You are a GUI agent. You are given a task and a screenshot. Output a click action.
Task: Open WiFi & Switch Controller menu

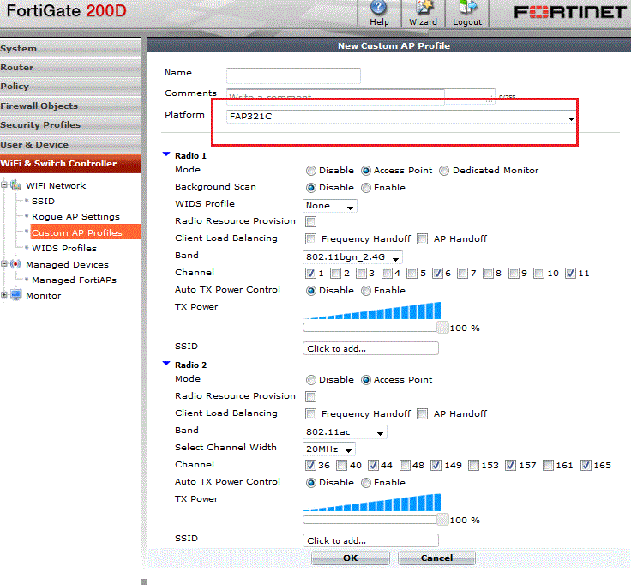[x=70, y=164]
